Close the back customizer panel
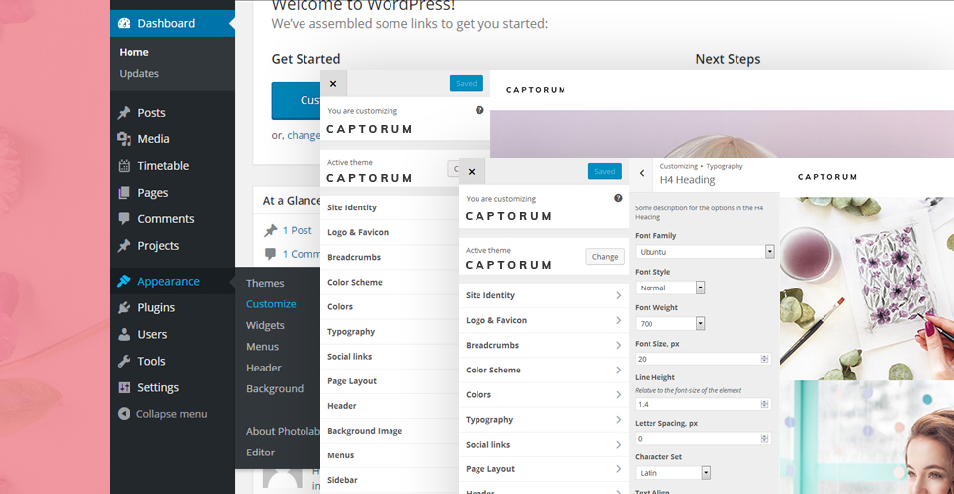The width and height of the screenshot is (954, 494). pos(333,83)
